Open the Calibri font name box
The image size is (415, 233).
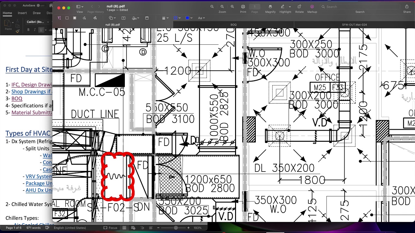point(37,22)
